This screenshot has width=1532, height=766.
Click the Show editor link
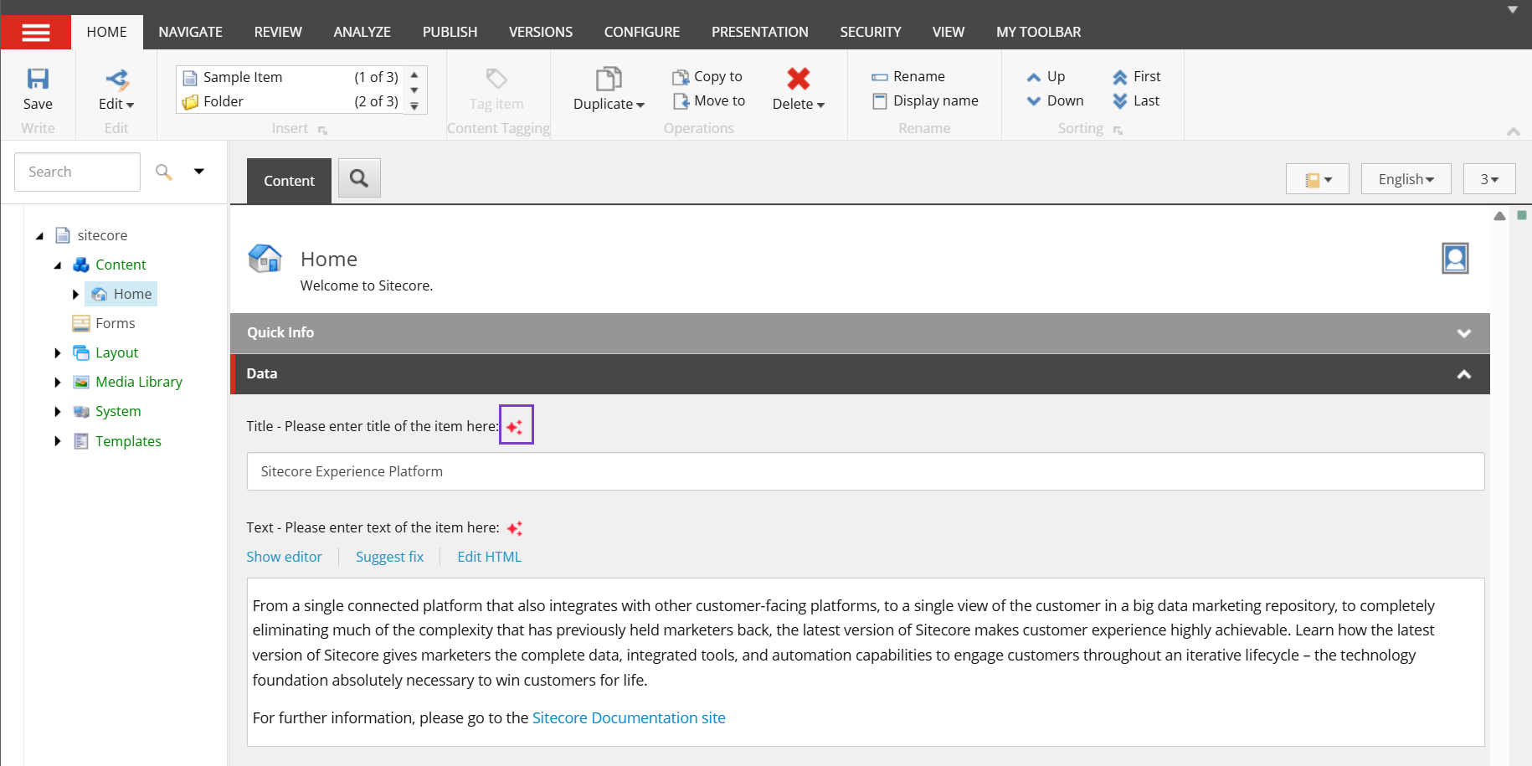click(284, 557)
